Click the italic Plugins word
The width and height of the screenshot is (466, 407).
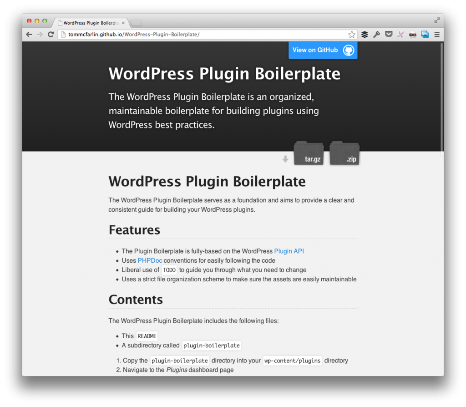(177, 370)
